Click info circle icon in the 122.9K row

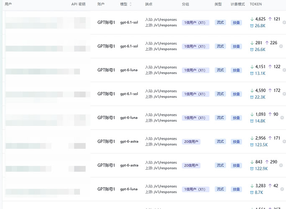(281, 165)
